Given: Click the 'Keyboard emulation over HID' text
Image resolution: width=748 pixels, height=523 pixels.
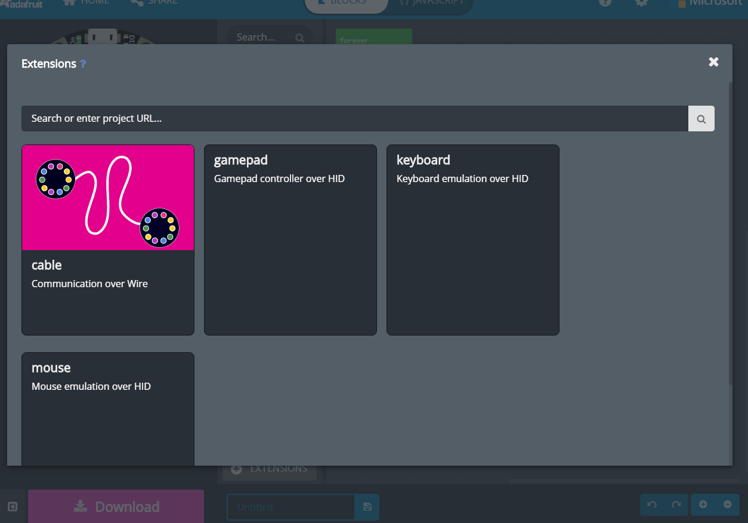Looking at the screenshot, I should [x=462, y=179].
